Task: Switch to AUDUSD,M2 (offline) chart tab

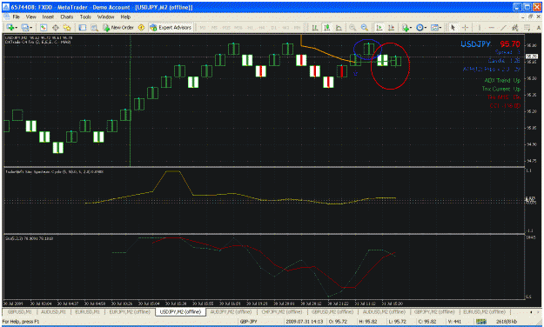Action: pos(384,311)
